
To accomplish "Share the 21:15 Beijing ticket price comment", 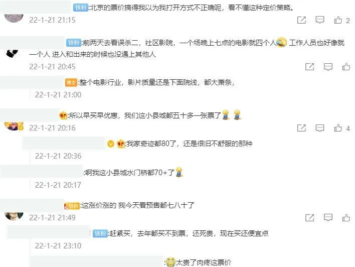I will (x=301, y=20).
